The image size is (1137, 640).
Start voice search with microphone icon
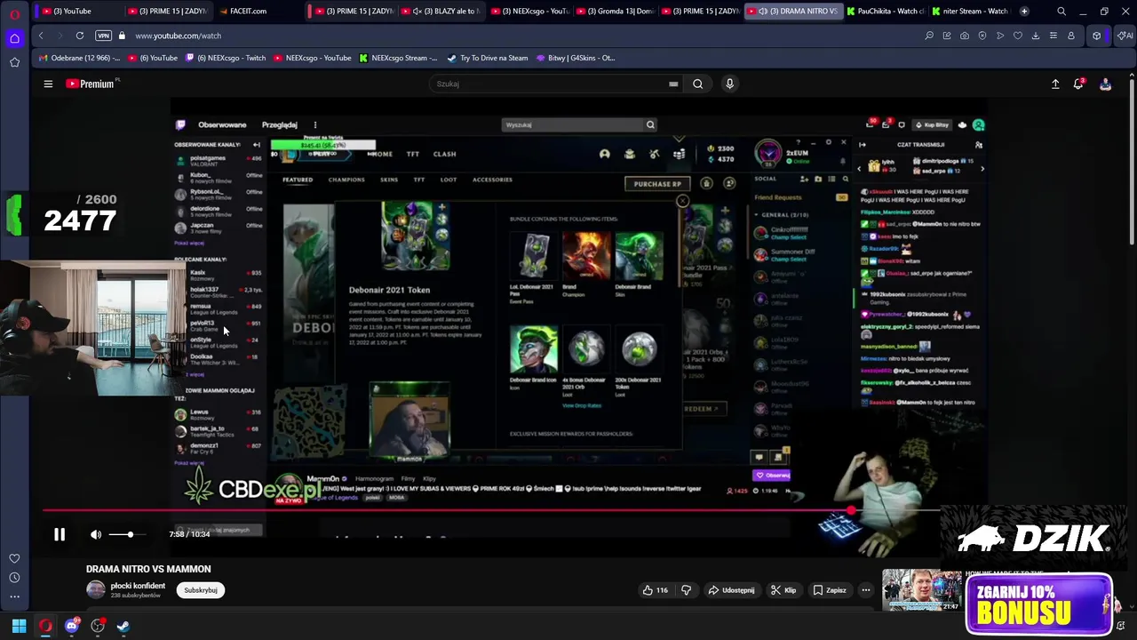729,84
